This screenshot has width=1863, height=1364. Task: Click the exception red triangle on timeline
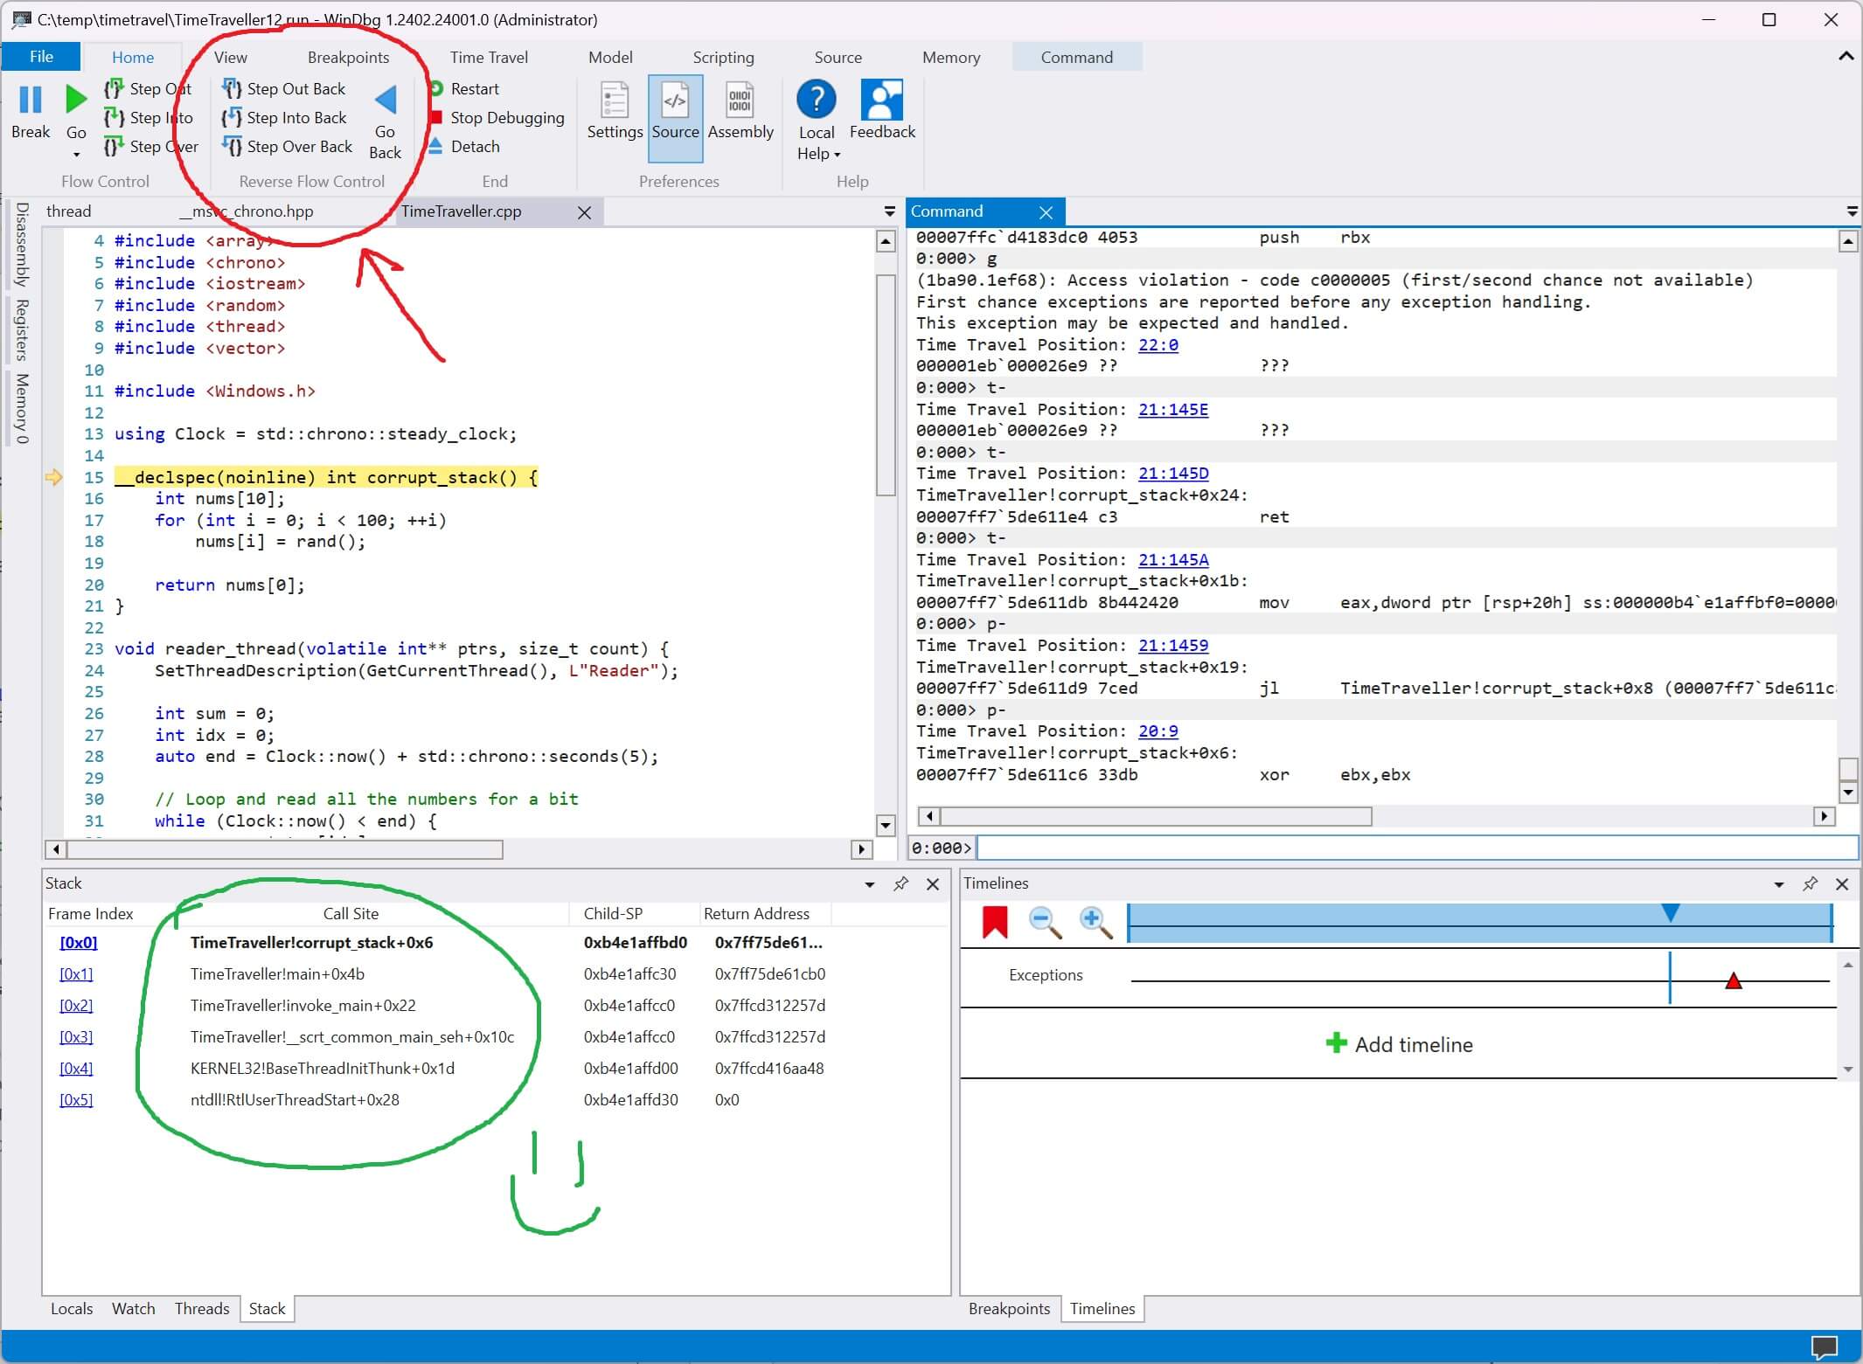1734,981
